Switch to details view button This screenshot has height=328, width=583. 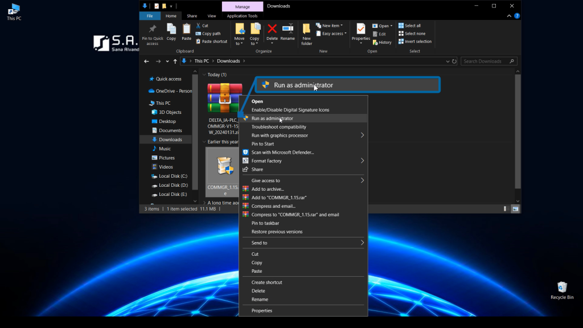pos(506,209)
